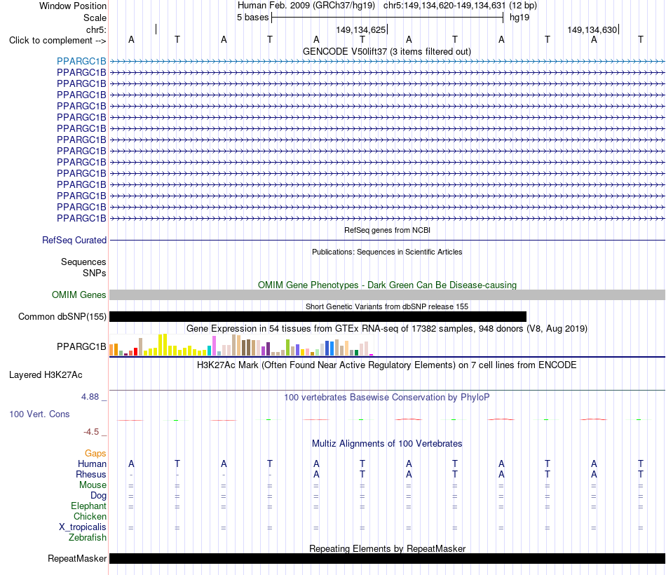Click the orange Gaps label
This screenshot has height=575, width=666.
click(x=95, y=454)
